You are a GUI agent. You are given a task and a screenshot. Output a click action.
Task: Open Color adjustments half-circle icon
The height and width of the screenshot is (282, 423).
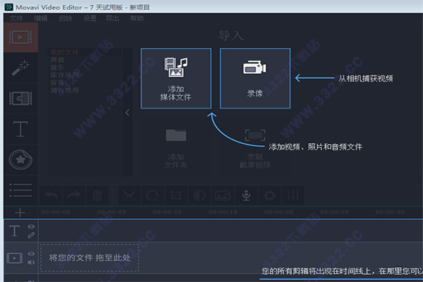(x=200, y=195)
